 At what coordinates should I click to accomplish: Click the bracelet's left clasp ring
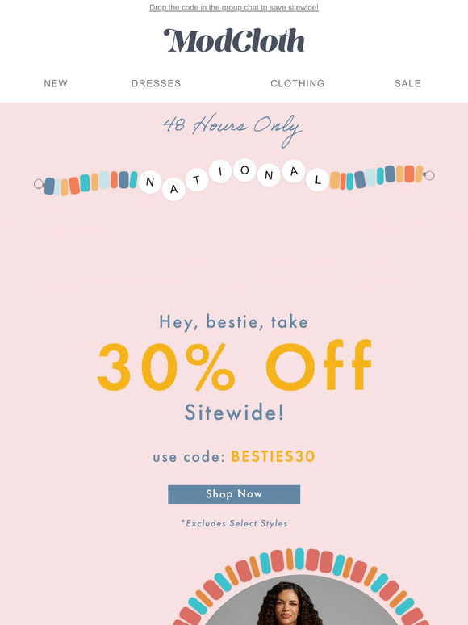coord(39,184)
